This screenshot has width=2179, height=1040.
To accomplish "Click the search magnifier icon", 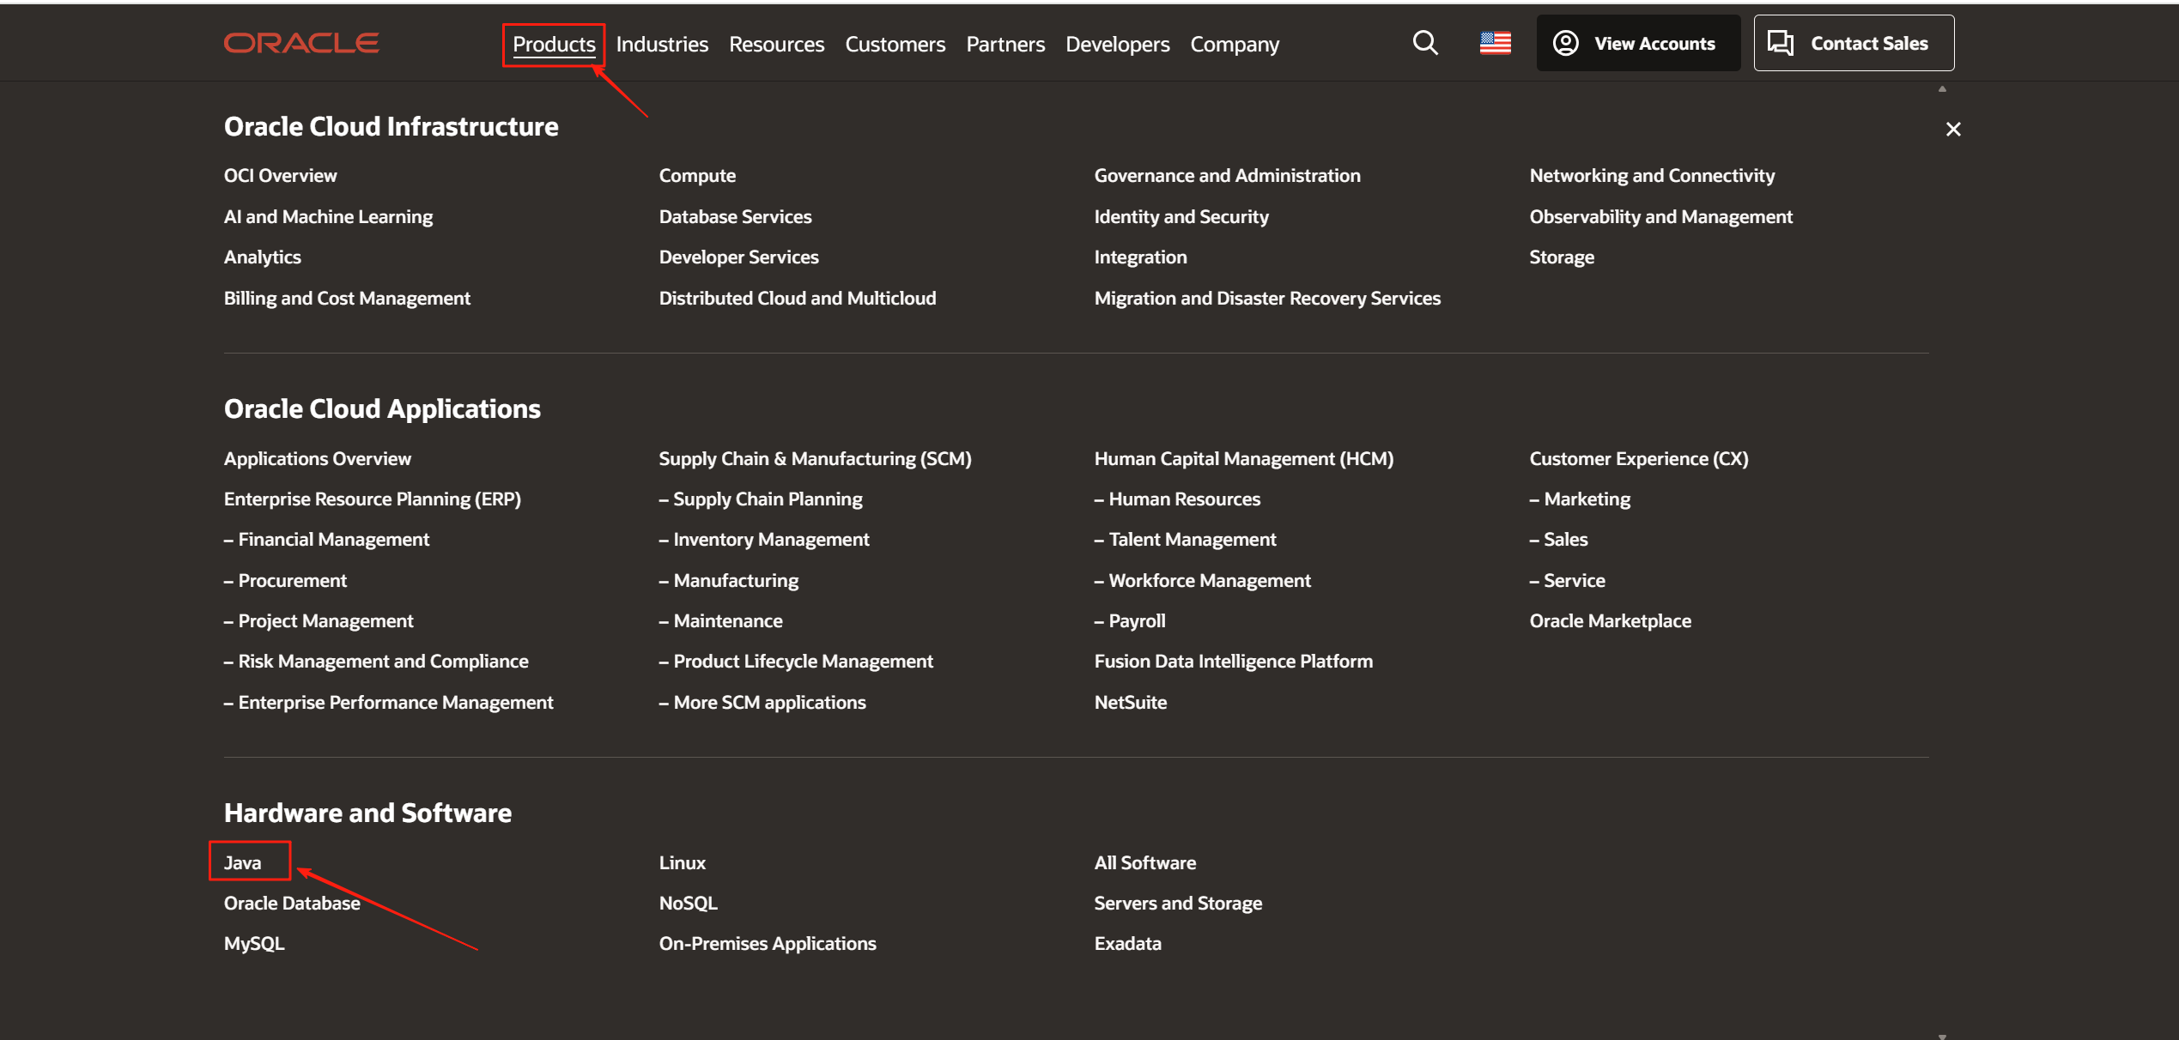I will coord(1425,43).
